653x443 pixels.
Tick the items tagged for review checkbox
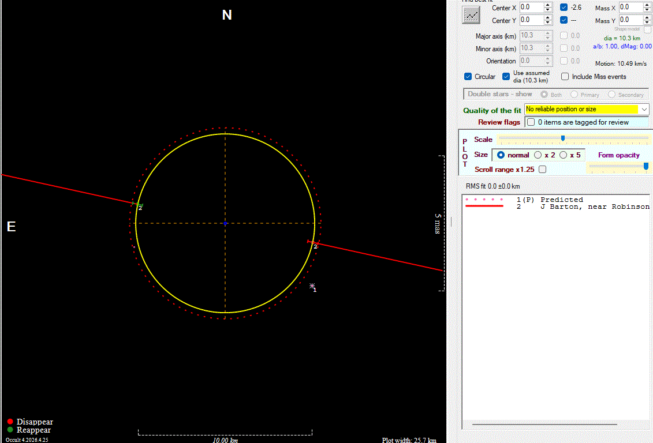tap(531, 122)
